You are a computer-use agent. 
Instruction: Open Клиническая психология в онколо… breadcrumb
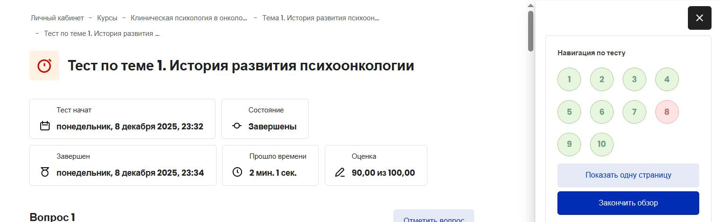189,18
